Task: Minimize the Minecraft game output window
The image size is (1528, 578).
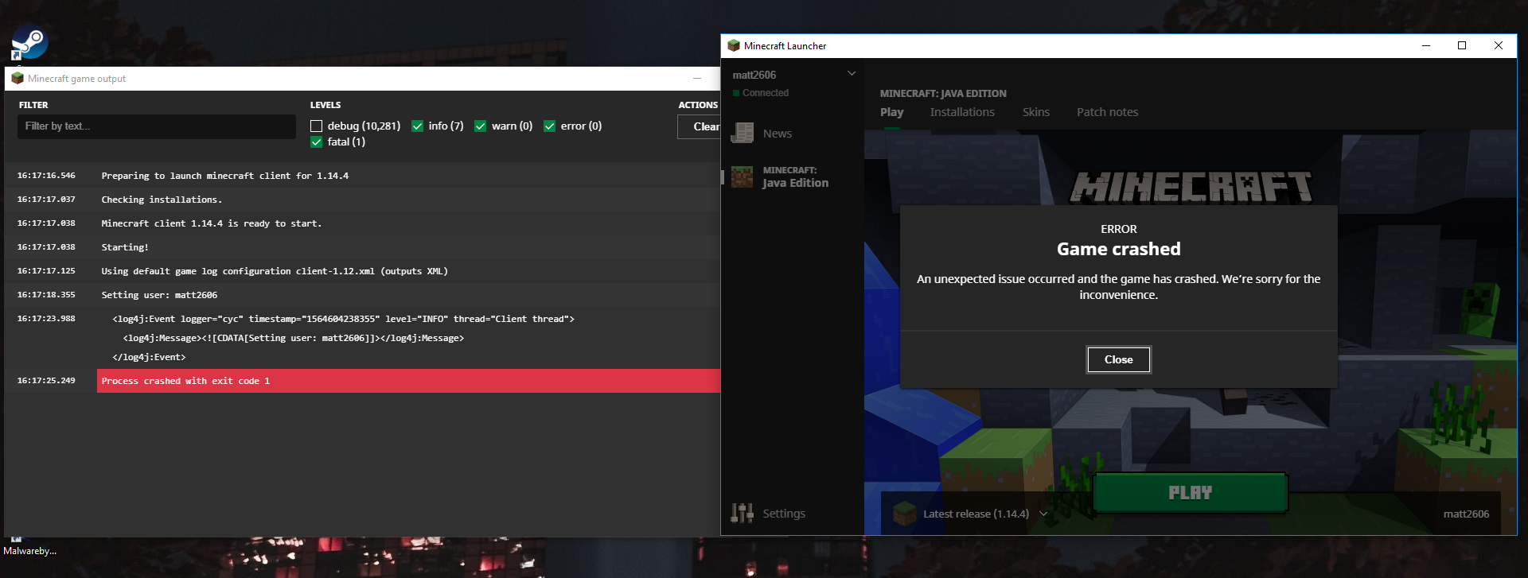Action: click(x=697, y=79)
